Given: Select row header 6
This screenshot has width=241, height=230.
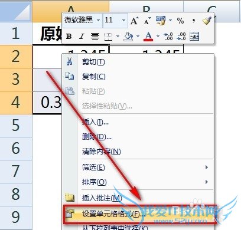Looking at the screenshot, I should [x=16, y=149].
